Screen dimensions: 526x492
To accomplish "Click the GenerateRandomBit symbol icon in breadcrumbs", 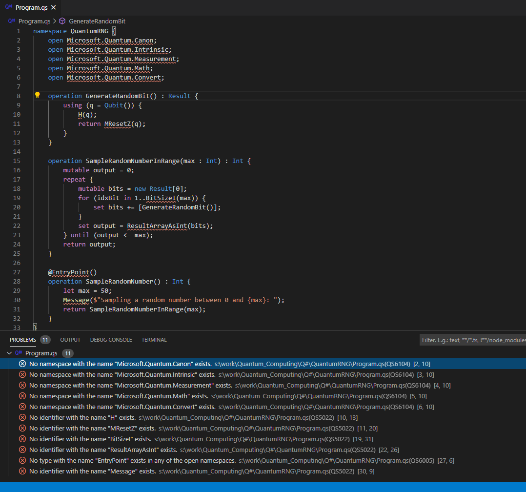I will [62, 21].
